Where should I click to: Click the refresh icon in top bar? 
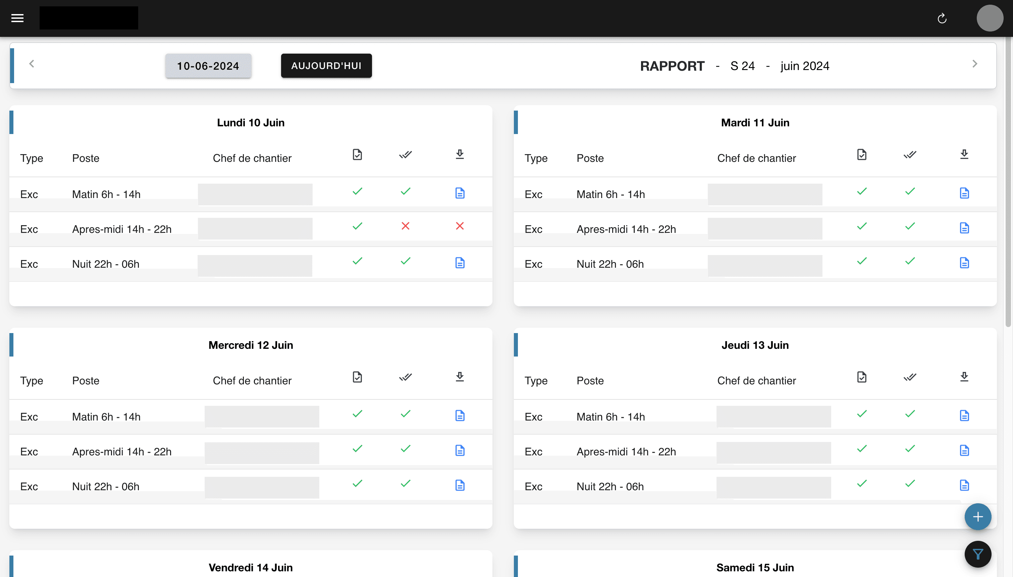(x=942, y=19)
